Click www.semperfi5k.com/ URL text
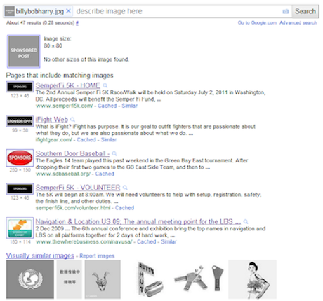The image size is (323, 301). click(64, 106)
